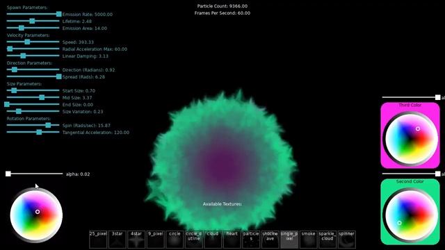
Task: Select the circle_outline texture
Action: pos(194,240)
